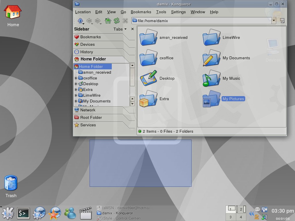Open the Forward button's history dropdown arrow

[101, 24]
